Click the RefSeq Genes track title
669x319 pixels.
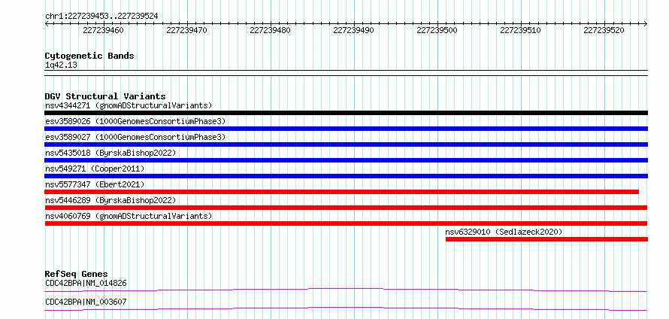[77, 274]
